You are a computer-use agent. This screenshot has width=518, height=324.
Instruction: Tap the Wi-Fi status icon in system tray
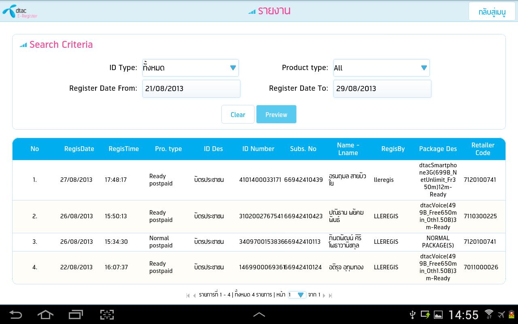[488, 315]
